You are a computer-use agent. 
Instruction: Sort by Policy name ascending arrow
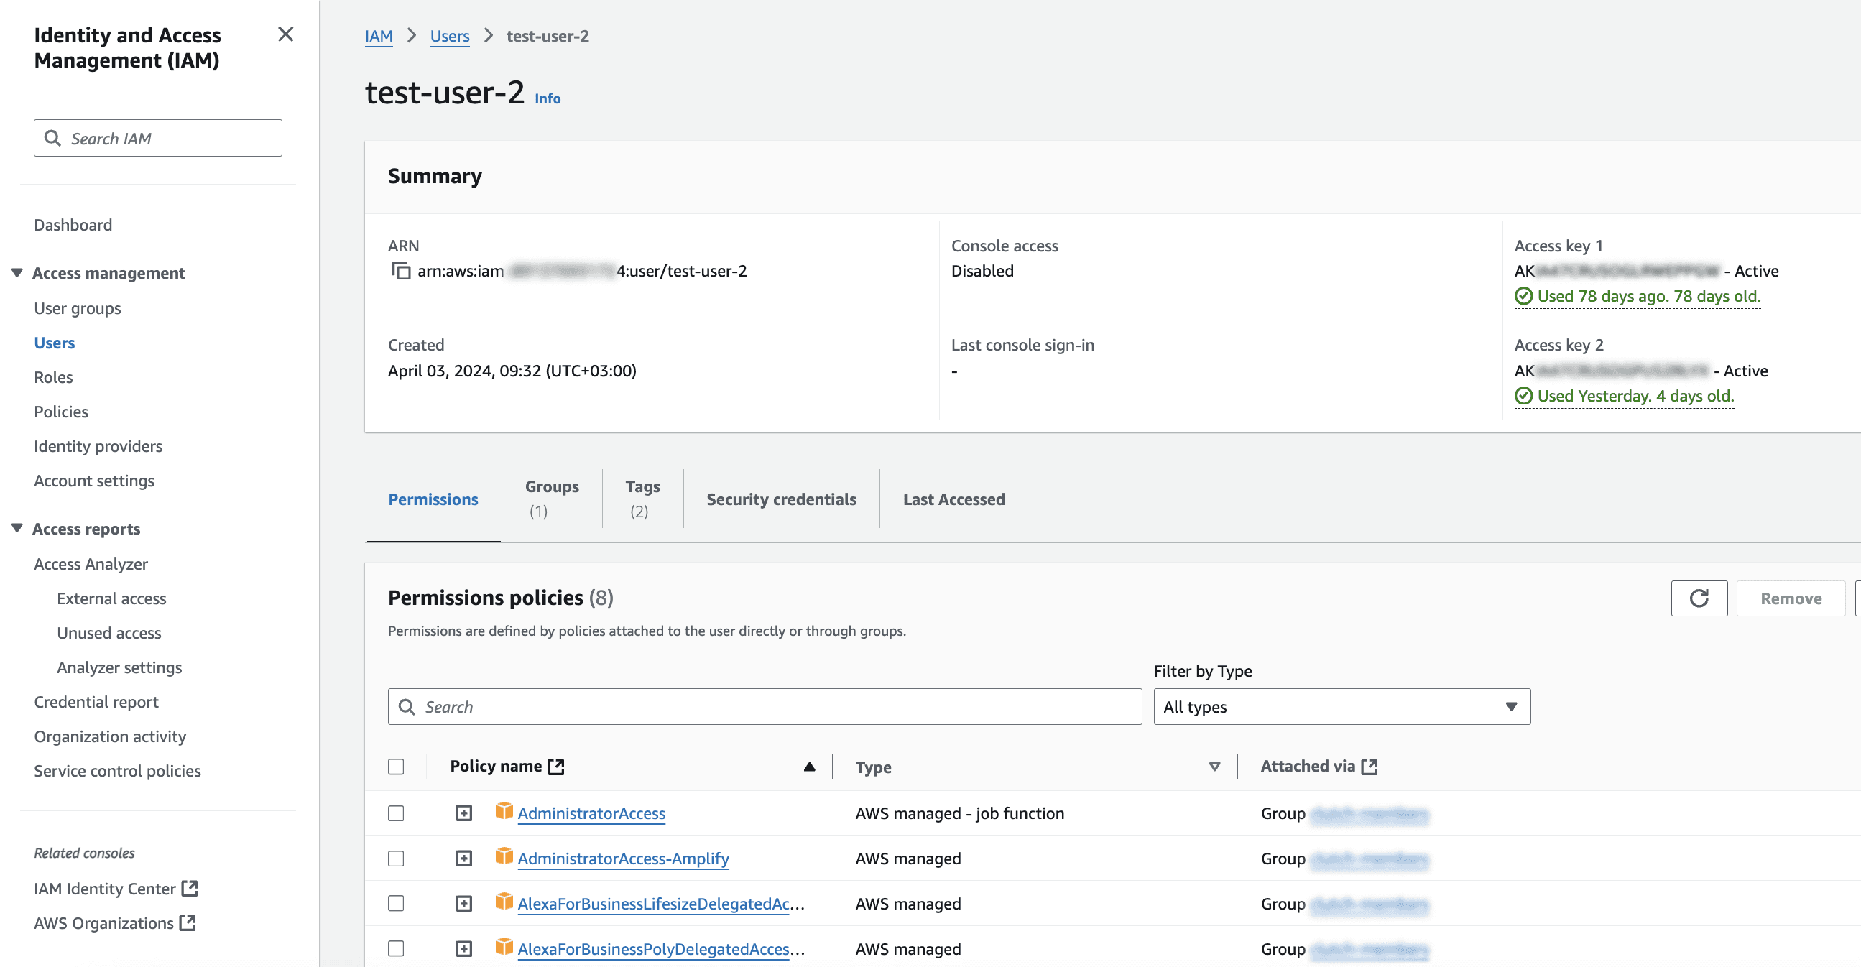point(809,767)
